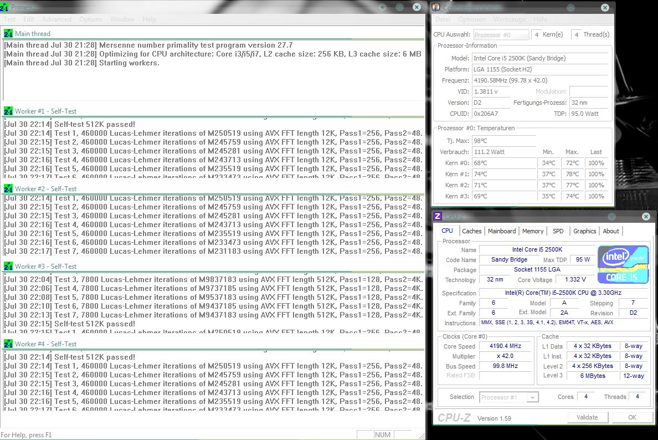Viewport: 658px width, 440px height.
Task: Click Intel Core i5 logo in CPU-Z
Action: pyautogui.click(x=623, y=264)
